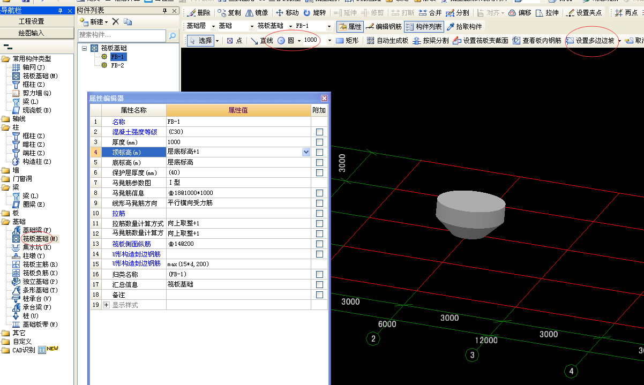This screenshot has height=385, width=644.
Task: Open the 基础 category dropdown
Action: click(x=252, y=26)
